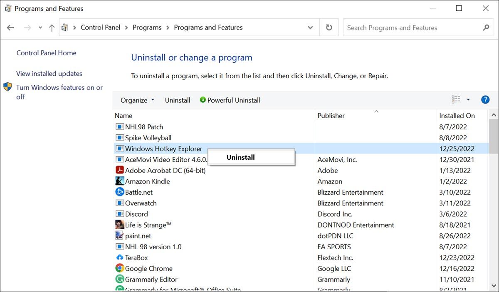The image size is (499, 292).
Task: Click the TeraBox cloud icon
Action: point(119,257)
